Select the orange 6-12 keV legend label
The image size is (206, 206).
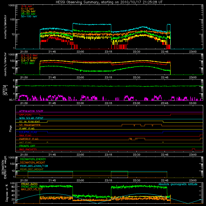(28, 9)
